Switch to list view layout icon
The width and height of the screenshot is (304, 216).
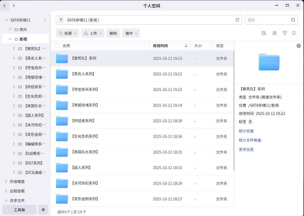[x=275, y=33]
